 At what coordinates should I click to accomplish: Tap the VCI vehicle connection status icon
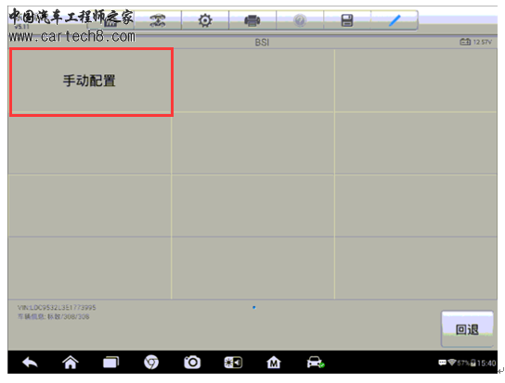pyautogui.click(x=316, y=363)
